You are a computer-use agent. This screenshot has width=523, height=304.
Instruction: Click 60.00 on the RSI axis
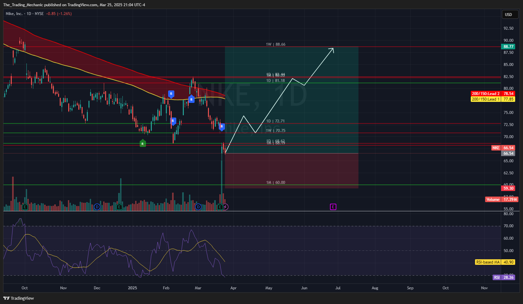point(508,238)
